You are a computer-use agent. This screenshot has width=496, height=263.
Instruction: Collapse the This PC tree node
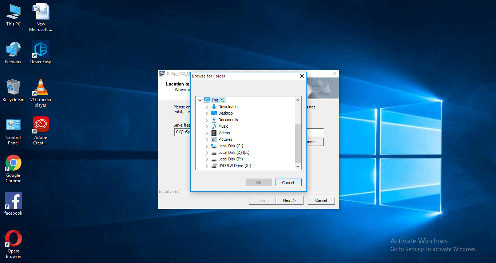200,100
